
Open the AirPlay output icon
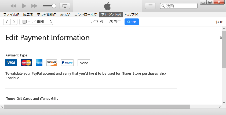click(65, 6)
